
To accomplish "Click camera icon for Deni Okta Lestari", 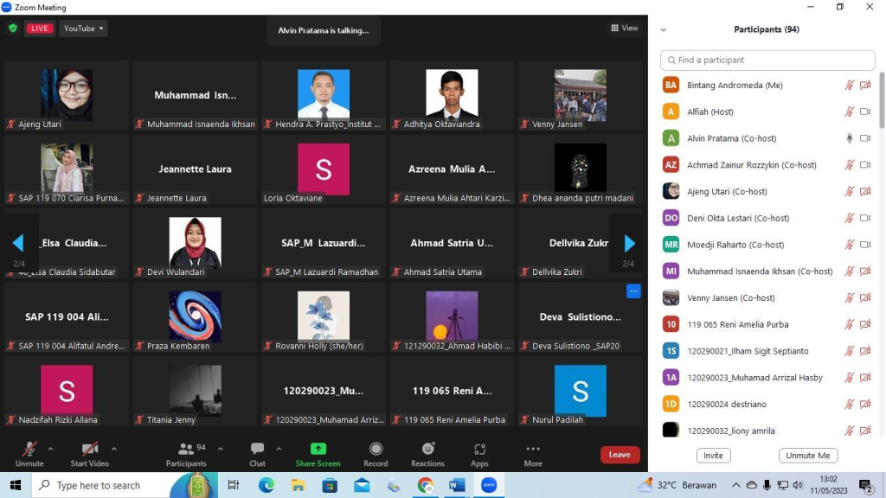I will click(x=865, y=218).
